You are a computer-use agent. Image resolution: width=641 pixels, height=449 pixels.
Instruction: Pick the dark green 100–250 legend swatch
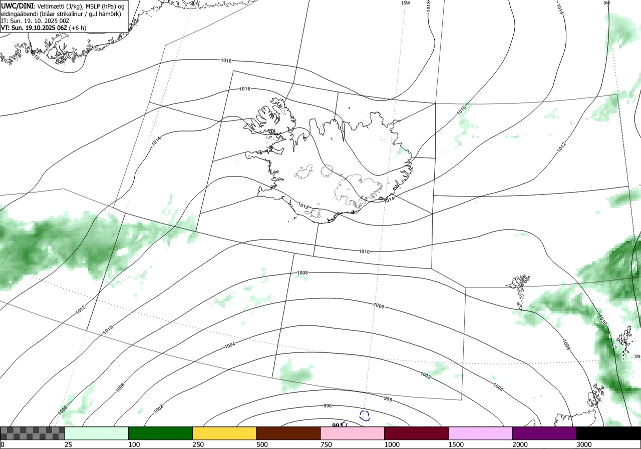click(161, 433)
